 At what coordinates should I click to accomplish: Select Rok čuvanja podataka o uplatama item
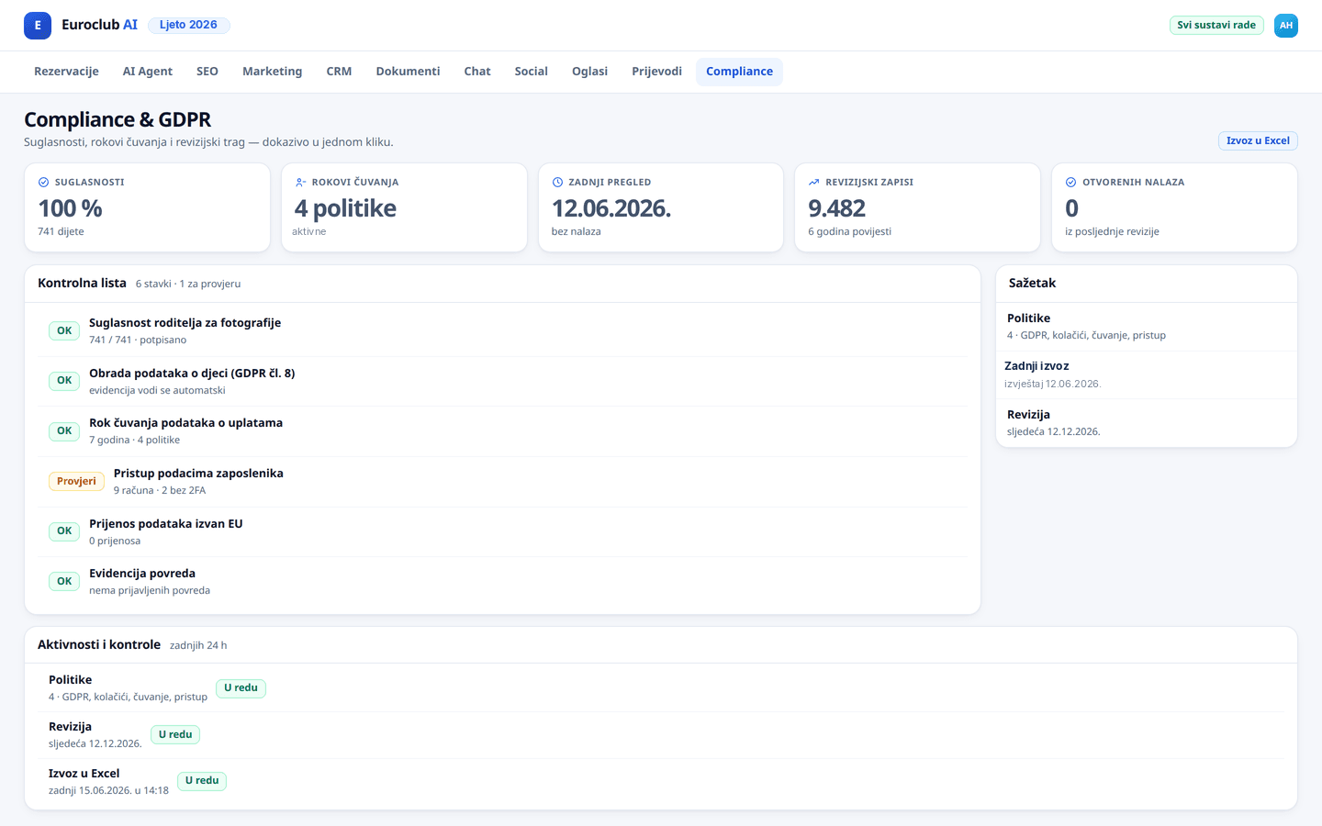point(503,431)
